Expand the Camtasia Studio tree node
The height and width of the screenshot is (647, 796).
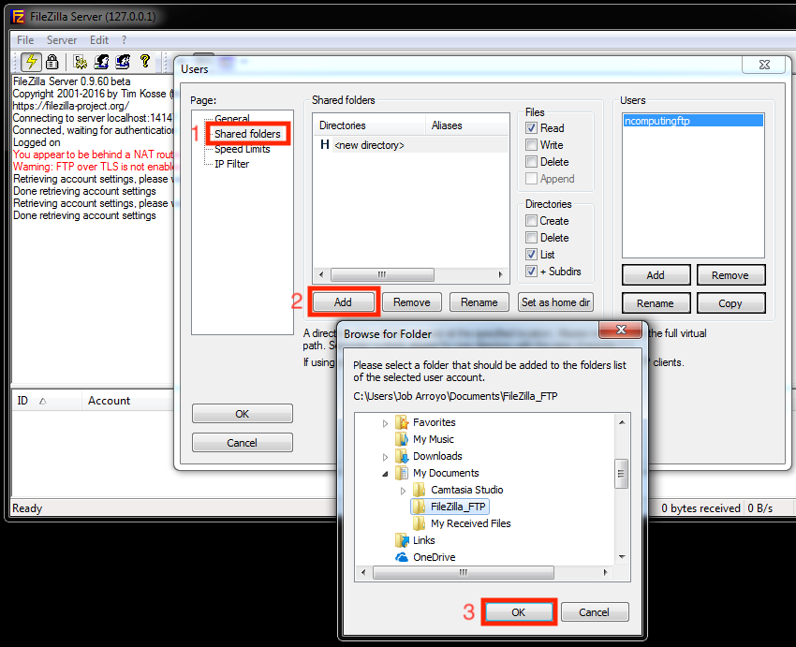pyautogui.click(x=403, y=491)
